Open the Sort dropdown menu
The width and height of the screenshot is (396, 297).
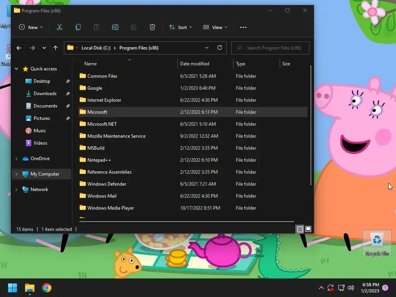coord(180,27)
